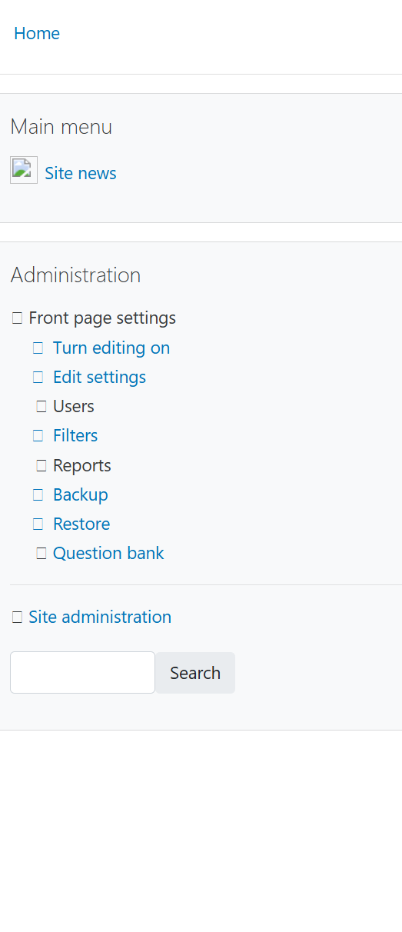Click the administration search input field
The height and width of the screenshot is (932, 402).
click(83, 673)
